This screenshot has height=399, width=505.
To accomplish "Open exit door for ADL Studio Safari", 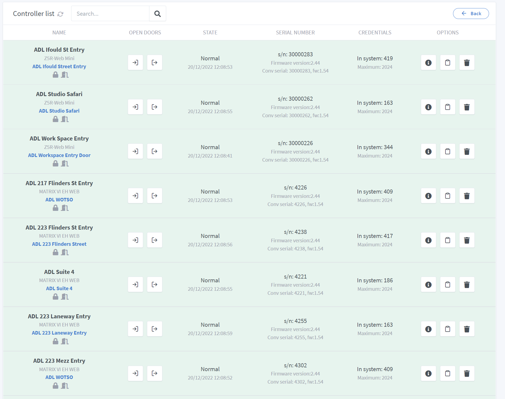I will pos(155,107).
